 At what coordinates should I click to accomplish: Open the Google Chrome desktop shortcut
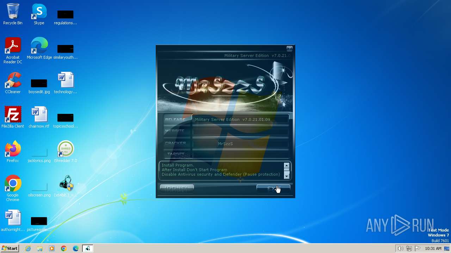[x=13, y=188]
